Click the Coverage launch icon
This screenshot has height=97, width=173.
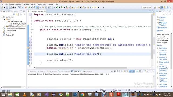(x=62, y=8)
